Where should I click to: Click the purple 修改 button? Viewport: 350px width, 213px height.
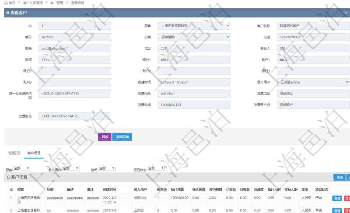click(x=105, y=137)
